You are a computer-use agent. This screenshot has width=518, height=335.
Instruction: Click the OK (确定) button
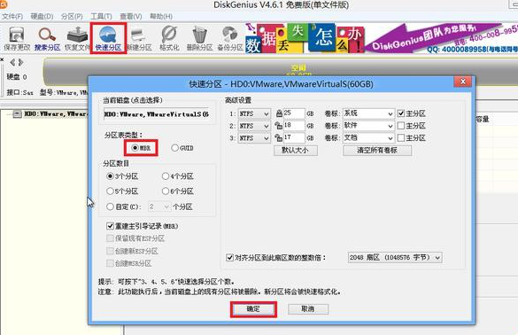point(253,309)
